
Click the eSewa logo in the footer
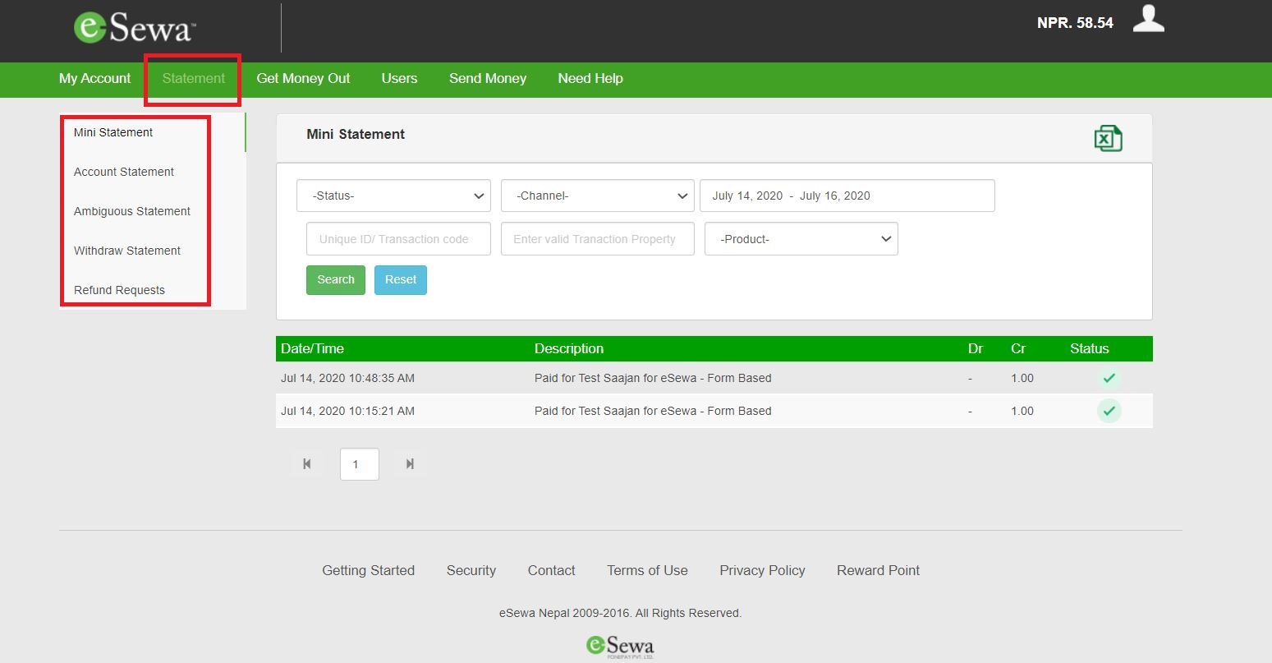(618, 647)
